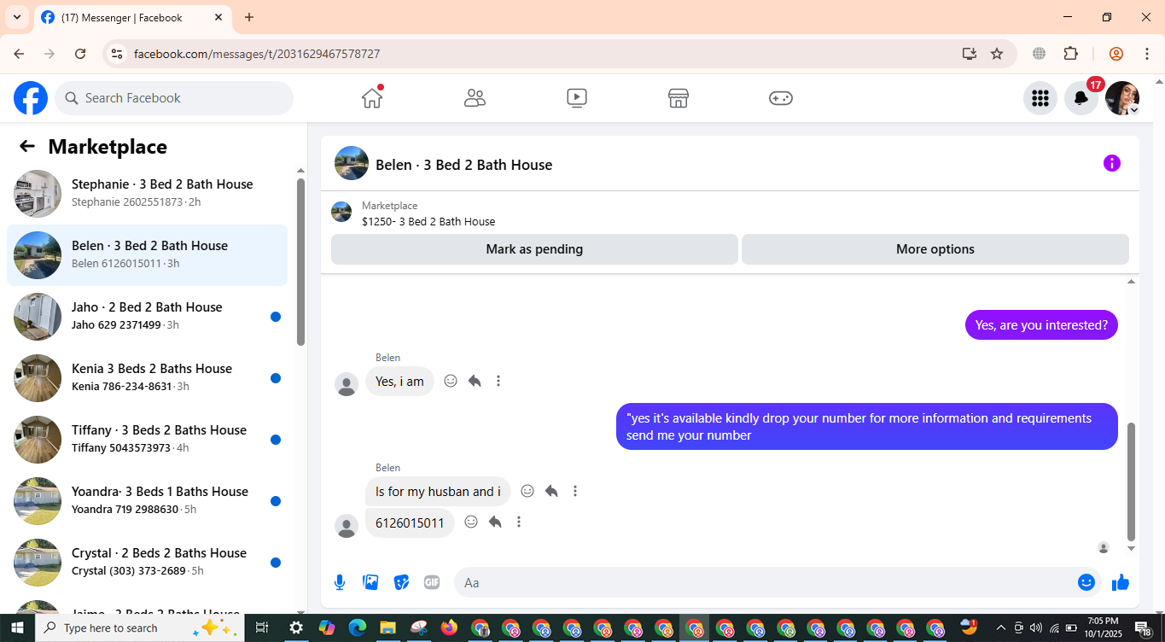Viewport: 1165px width, 642px height.
Task: Reply to the 6126015011 message
Action: 495,522
